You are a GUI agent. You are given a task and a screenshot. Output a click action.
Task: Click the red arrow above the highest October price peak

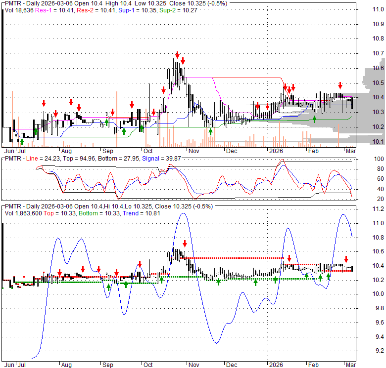click(177, 54)
